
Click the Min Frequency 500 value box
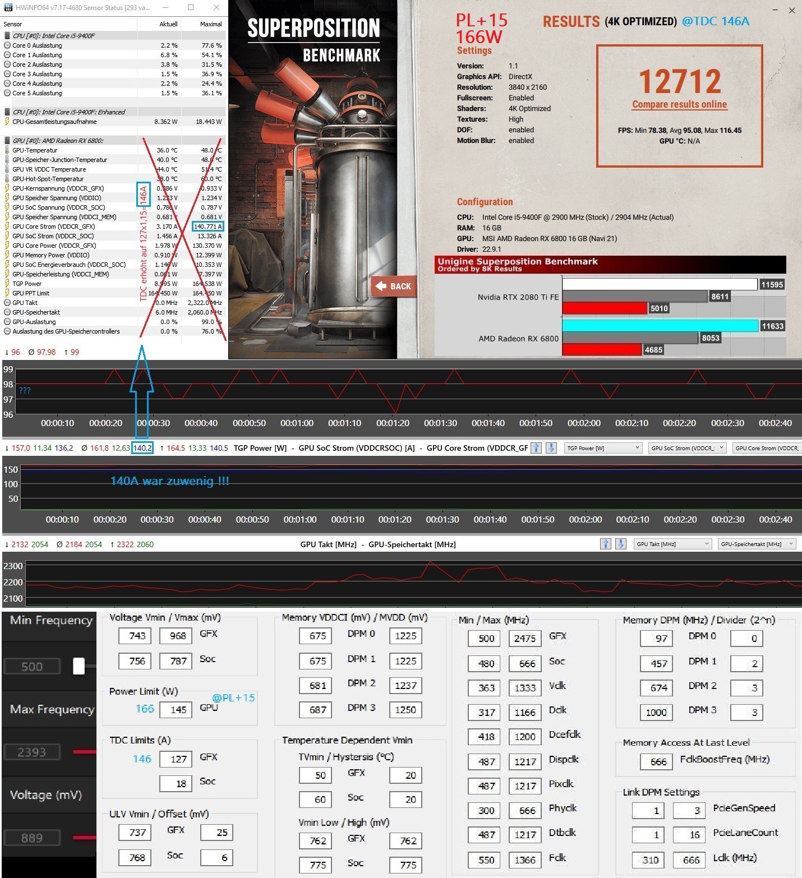pos(32,667)
